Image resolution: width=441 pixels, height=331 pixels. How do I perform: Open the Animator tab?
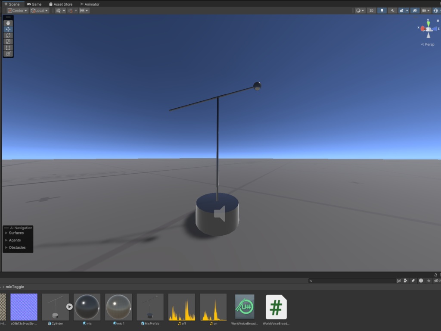coord(90,4)
